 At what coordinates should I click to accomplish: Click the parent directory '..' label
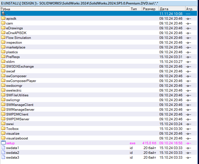click(x=7, y=14)
